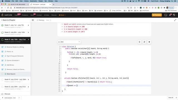Image resolution: width=178 pixels, height=100 pixels.
Task: Open notifications bell icon
Action: coord(170,15)
